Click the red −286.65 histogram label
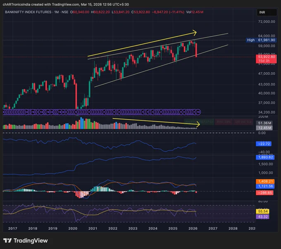 pyautogui.click(x=265, y=193)
